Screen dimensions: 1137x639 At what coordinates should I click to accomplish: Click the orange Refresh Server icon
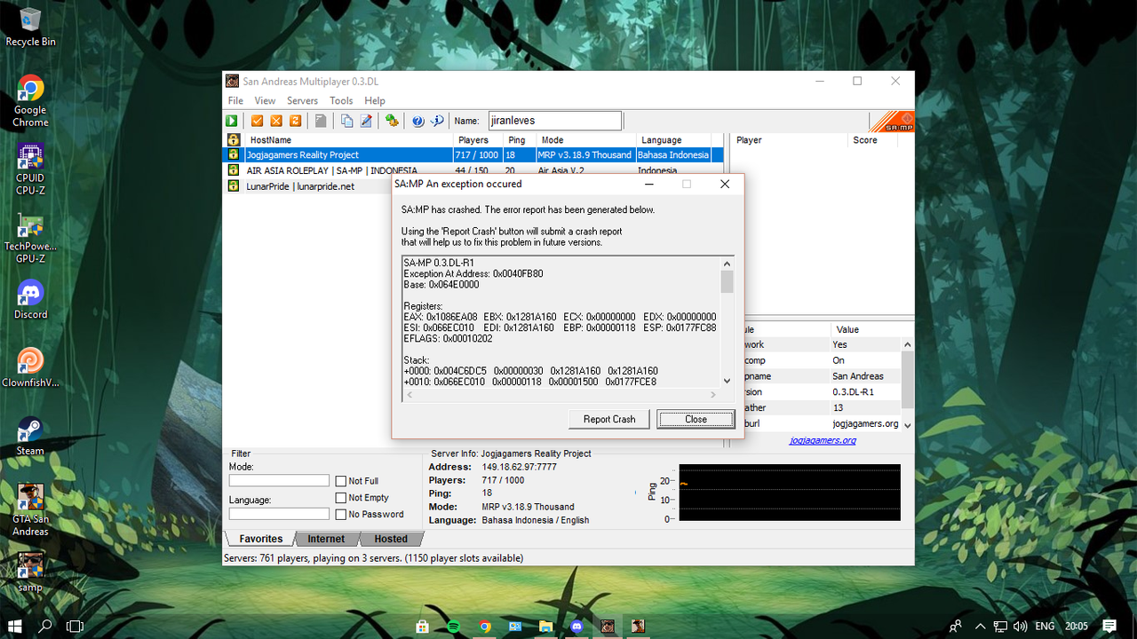click(296, 121)
